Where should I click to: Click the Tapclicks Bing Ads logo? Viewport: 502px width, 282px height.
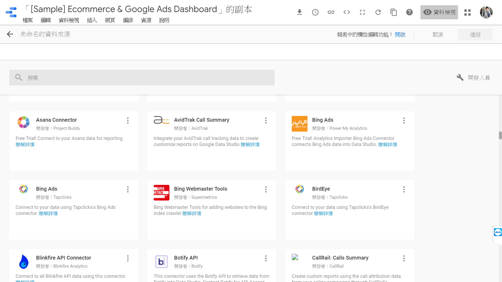click(x=24, y=189)
